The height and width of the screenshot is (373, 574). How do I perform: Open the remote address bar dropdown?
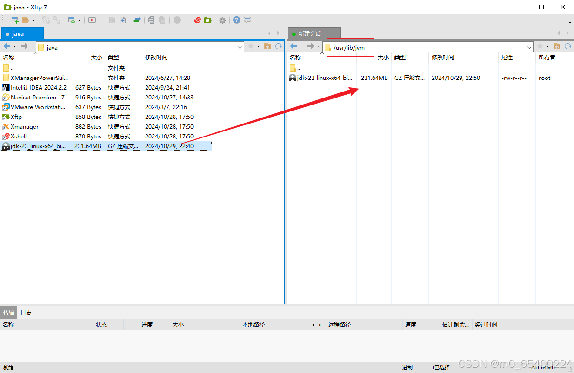[x=530, y=46]
